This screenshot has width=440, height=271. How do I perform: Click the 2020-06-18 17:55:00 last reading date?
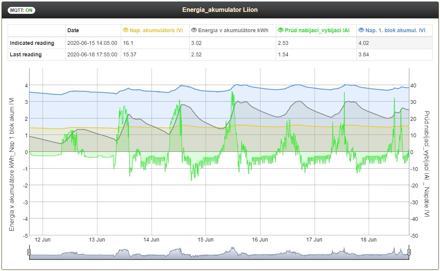[x=92, y=54]
